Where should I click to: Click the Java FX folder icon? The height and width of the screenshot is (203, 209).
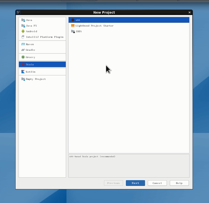point(23,26)
